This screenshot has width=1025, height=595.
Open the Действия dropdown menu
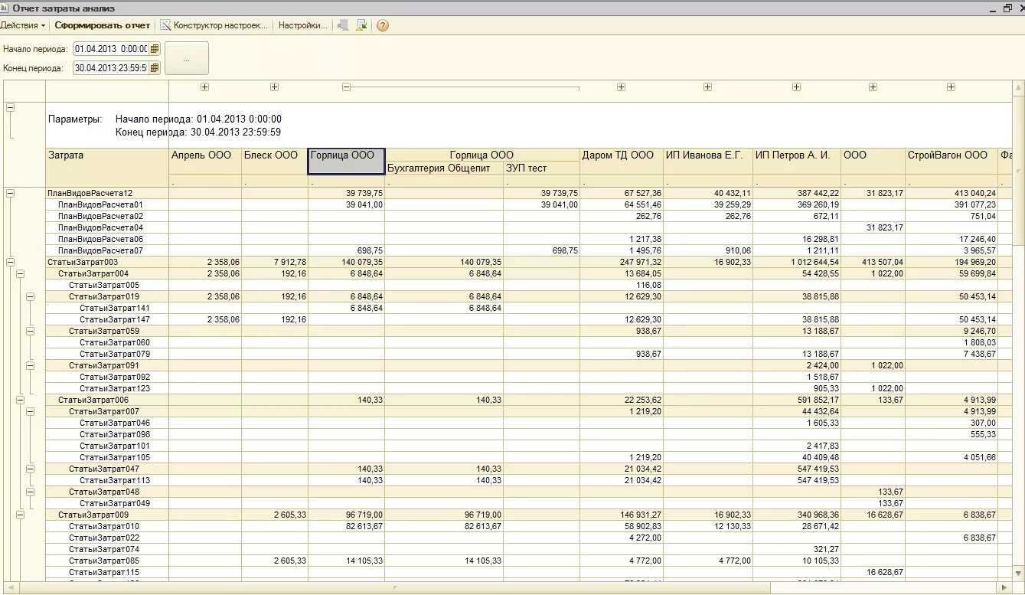pos(23,25)
